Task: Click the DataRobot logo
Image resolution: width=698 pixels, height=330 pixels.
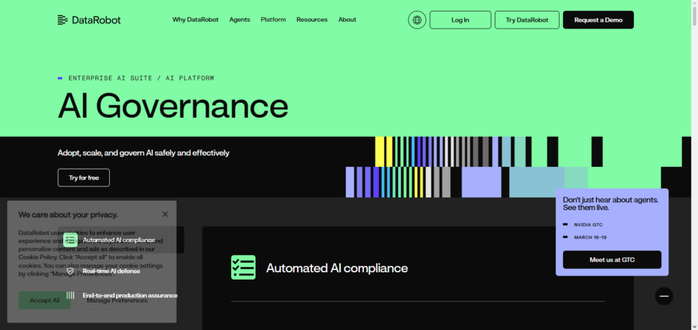Action: pyautogui.click(x=89, y=20)
